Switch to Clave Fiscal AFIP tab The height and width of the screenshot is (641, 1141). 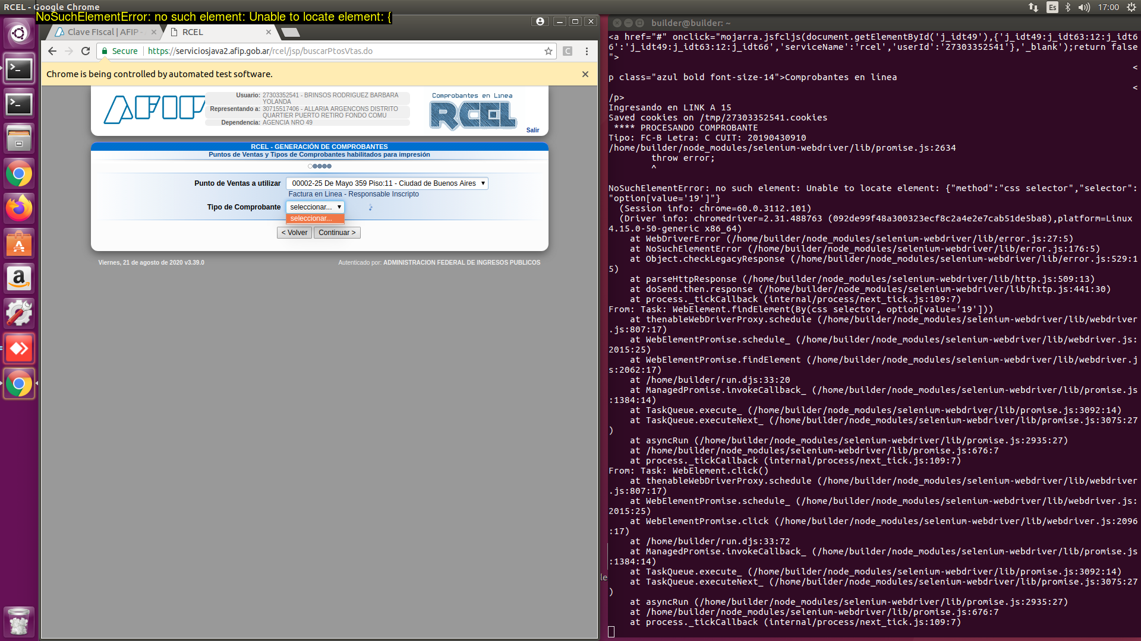point(105,32)
